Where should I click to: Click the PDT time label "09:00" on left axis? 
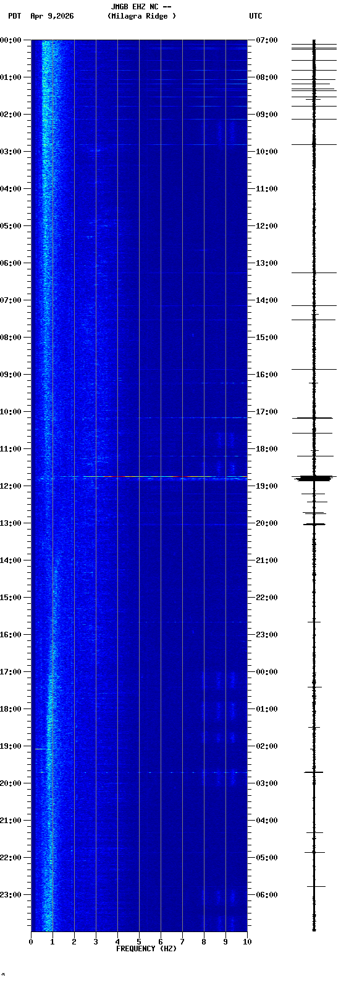(x=11, y=375)
